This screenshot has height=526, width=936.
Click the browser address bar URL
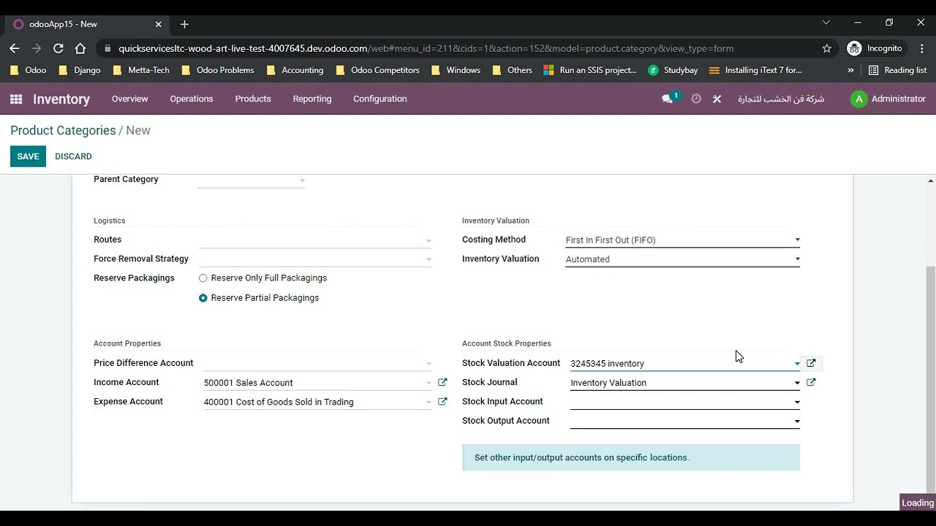point(426,48)
